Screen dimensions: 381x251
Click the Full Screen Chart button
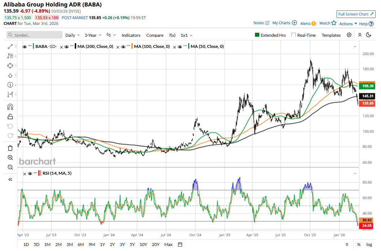coord(355,14)
